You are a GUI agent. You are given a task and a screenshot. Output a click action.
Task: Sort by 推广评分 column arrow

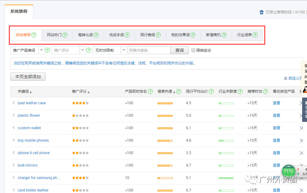click(88, 92)
